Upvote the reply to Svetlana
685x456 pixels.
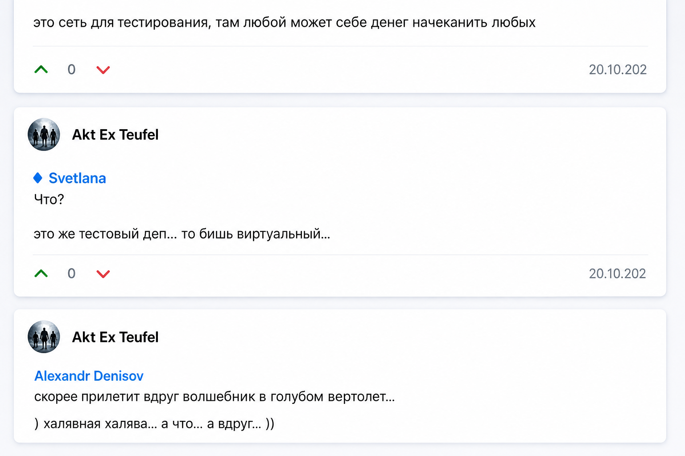(x=41, y=273)
